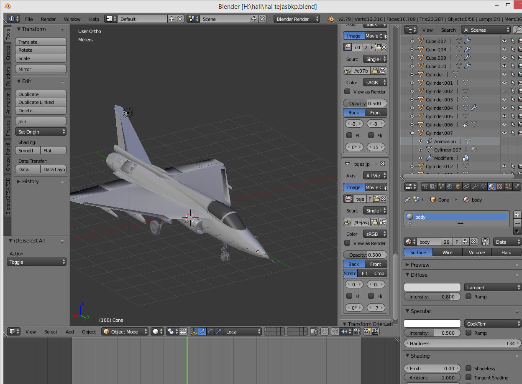Toggle snap magnet icon in viewport header
Screen dimensions: 522x384
[335, 331]
